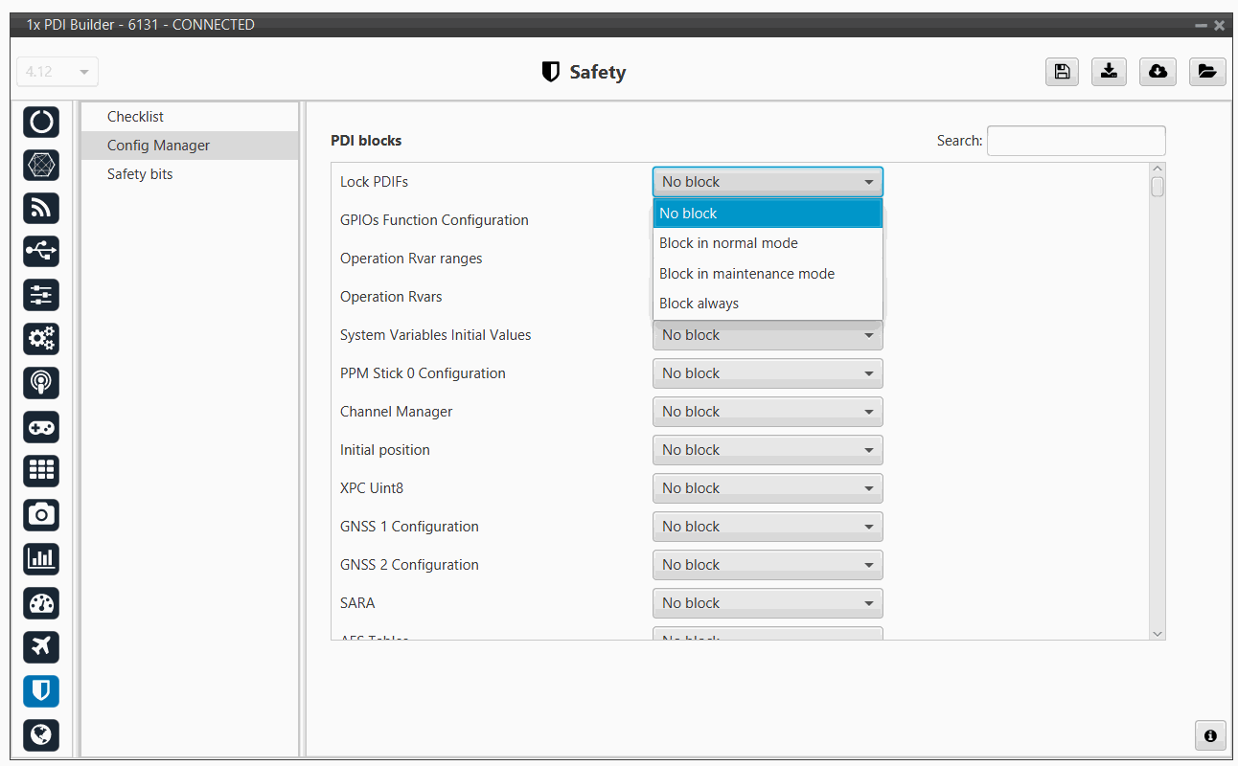
Task: Open the folder icon in the header
Action: click(1206, 72)
